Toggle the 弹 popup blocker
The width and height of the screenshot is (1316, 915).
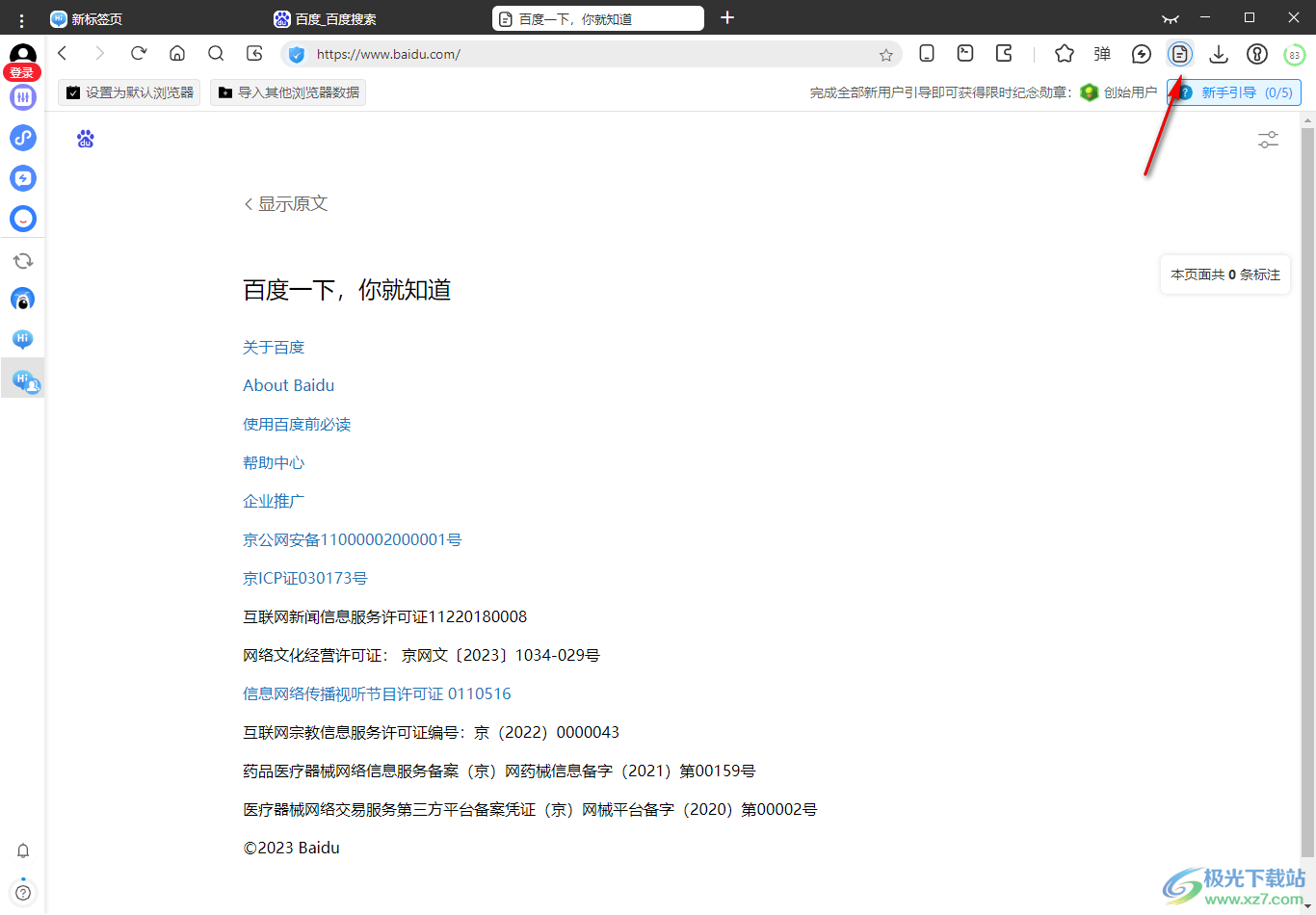[x=1102, y=54]
